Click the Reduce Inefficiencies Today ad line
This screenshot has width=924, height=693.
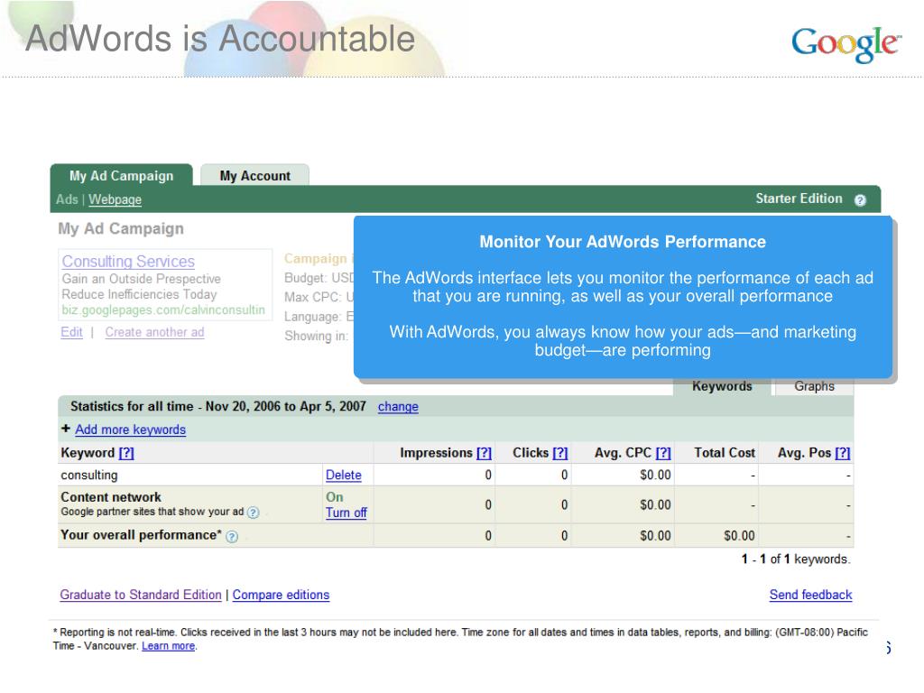point(140,294)
